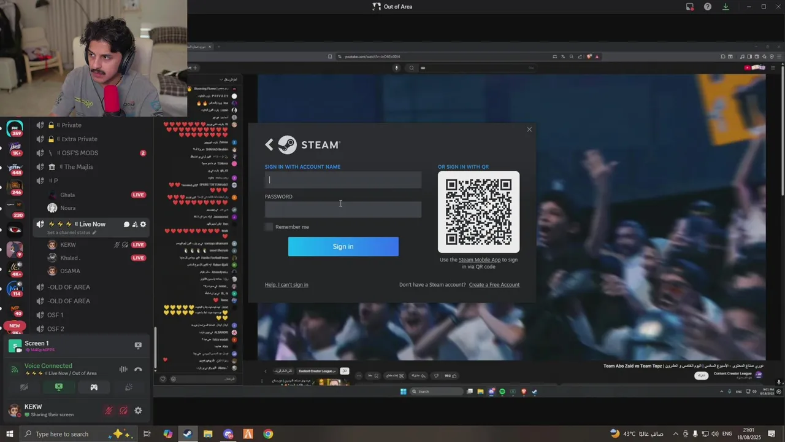Join the OSF 1 voice channel
The width and height of the screenshot is (785, 442).
pyautogui.click(x=92, y=315)
